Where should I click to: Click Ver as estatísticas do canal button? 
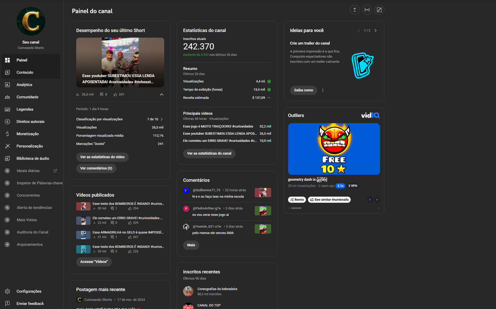pos(209,153)
